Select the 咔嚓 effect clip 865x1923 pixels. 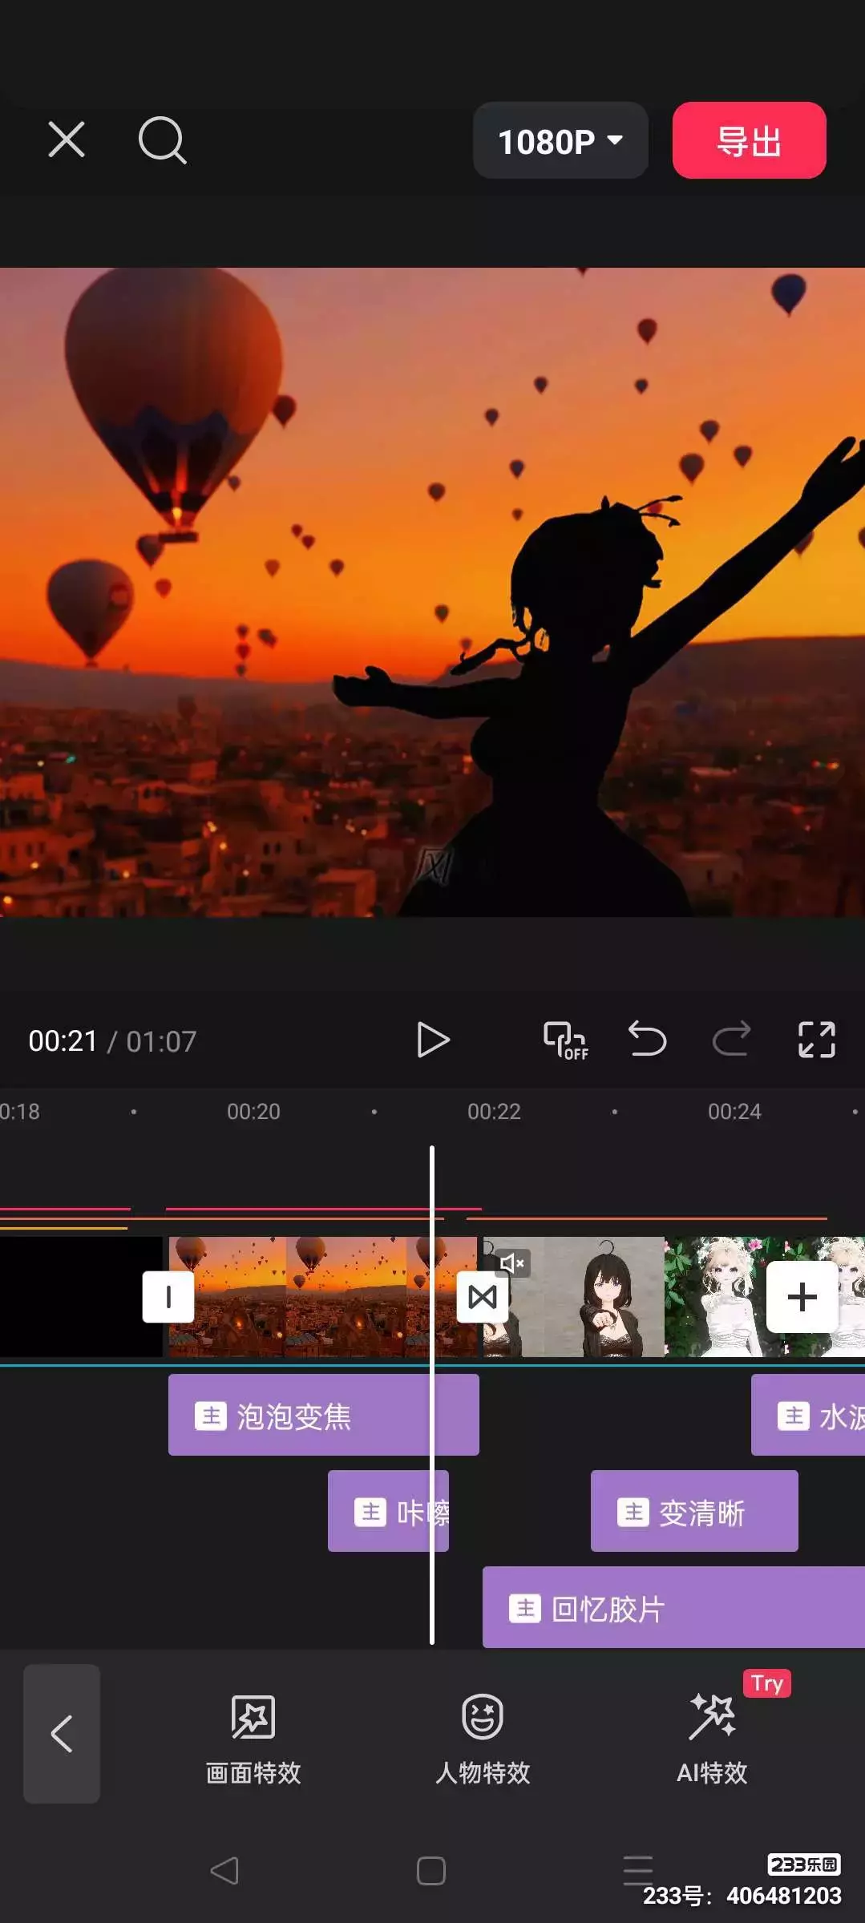click(388, 1511)
